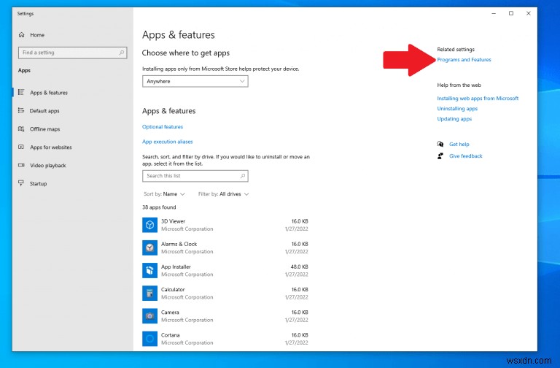Click the Home icon in the sidebar
Image resolution: width=560 pixels, height=368 pixels.
click(x=22, y=35)
